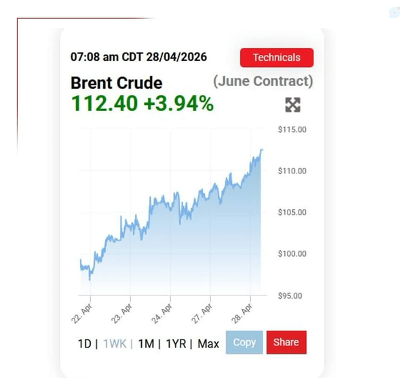Show the 1YR price history

176,343
